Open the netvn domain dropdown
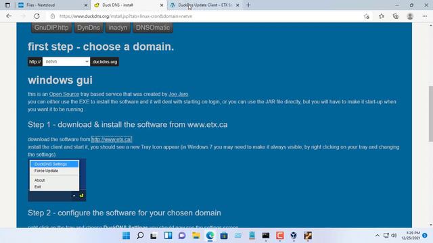Screen dimensions: 433x243 [x=66, y=61]
